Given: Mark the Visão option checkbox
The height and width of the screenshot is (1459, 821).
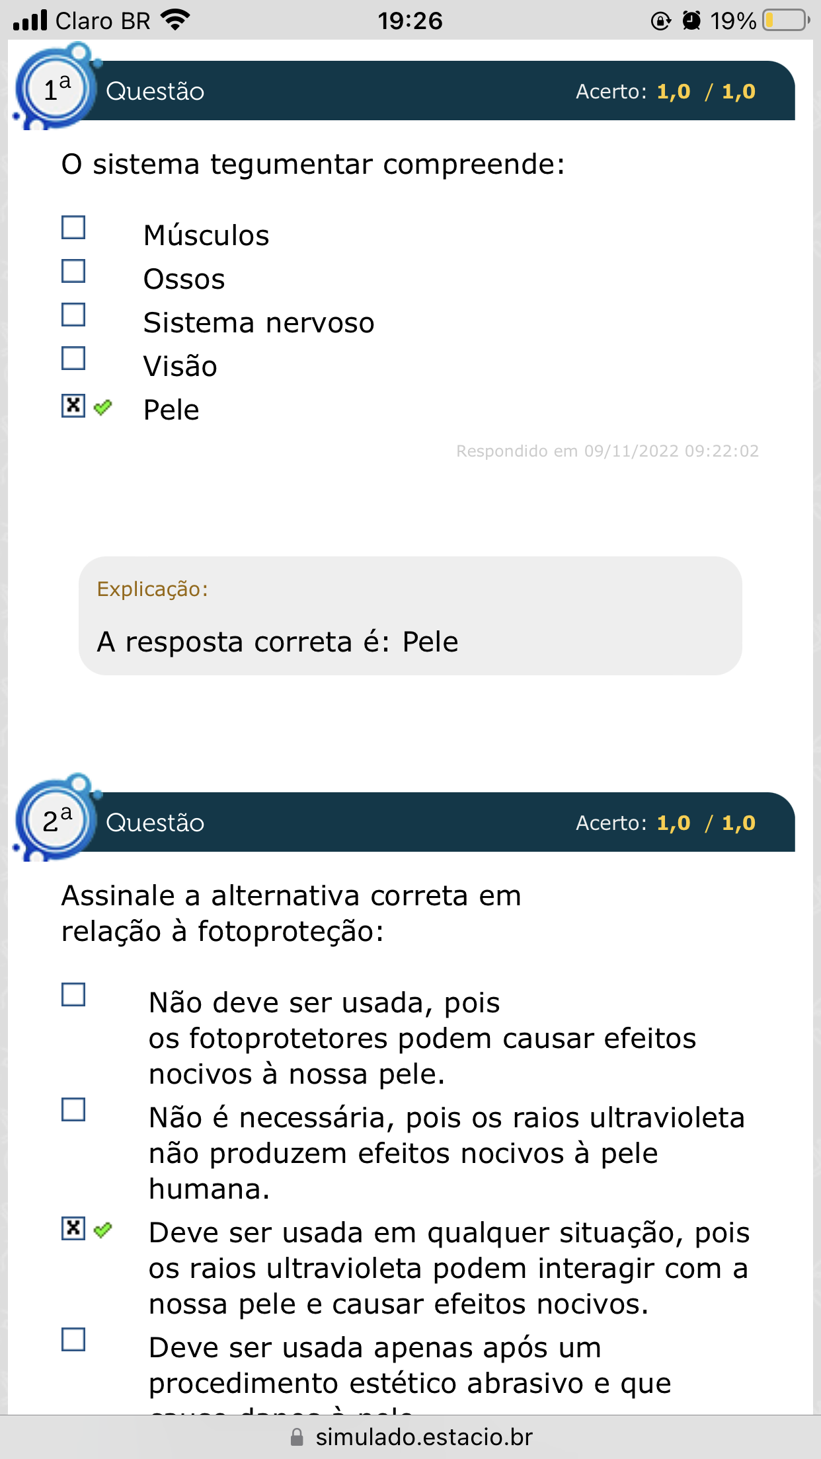Looking at the screenshot, I should 73,358.
